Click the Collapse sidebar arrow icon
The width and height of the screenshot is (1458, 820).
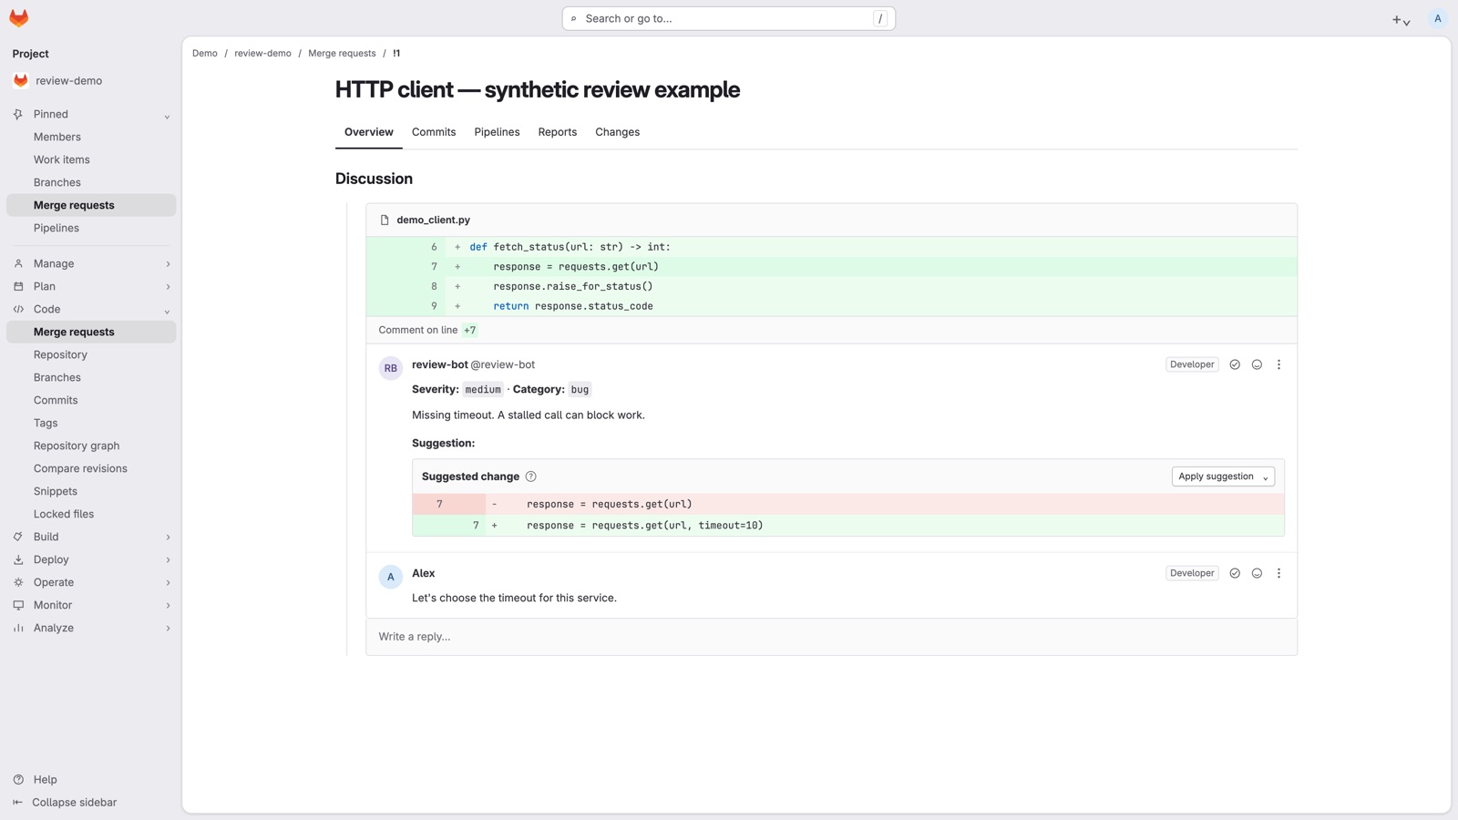[x=17, y=803]
